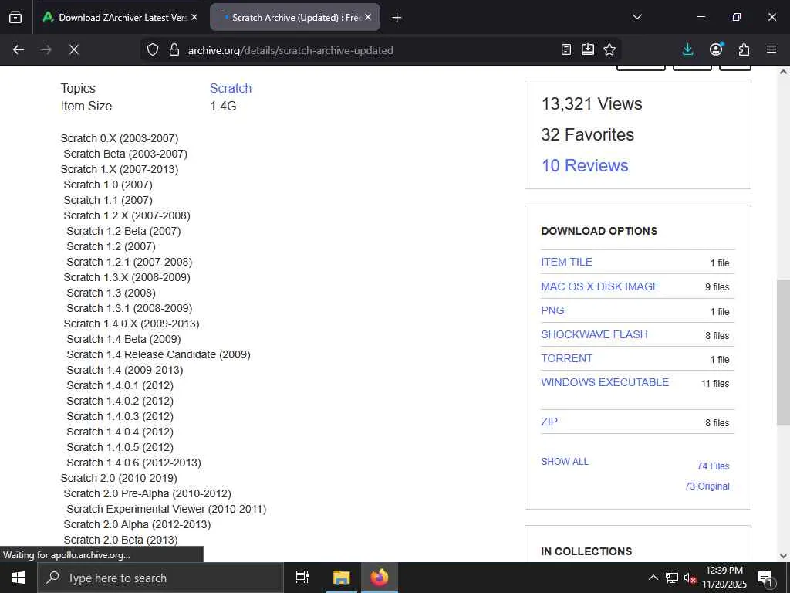Open the Scratch topic link
Screen dimensions: 790x593
click(x=230, y=88)
